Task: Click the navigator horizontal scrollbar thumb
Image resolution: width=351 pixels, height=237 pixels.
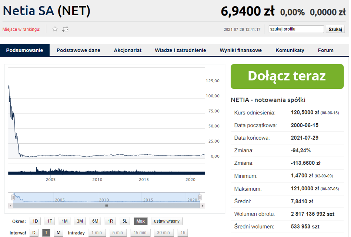Action: coord(107,206)
